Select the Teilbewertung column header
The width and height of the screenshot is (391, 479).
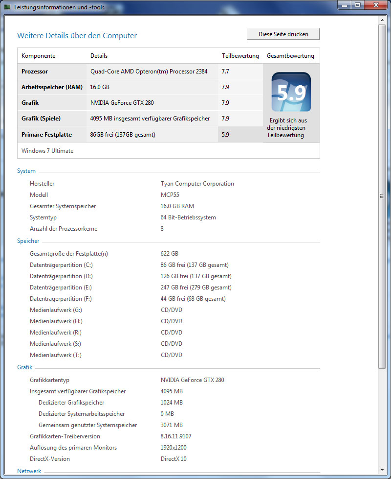point(240,56)
